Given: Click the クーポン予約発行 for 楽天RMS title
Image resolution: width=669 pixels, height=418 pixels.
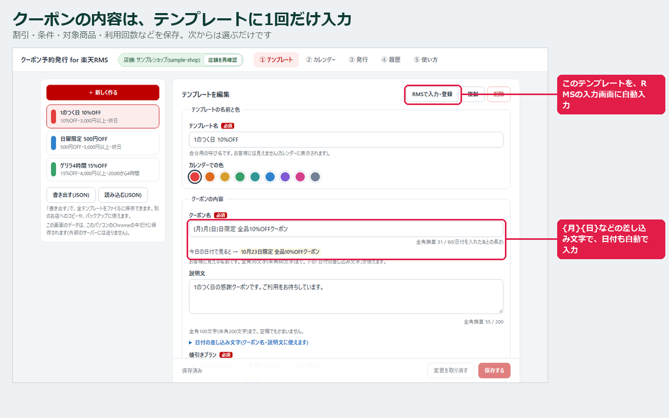Looking at the screenshot, I should pyautogui.click(x=64, y=60).
